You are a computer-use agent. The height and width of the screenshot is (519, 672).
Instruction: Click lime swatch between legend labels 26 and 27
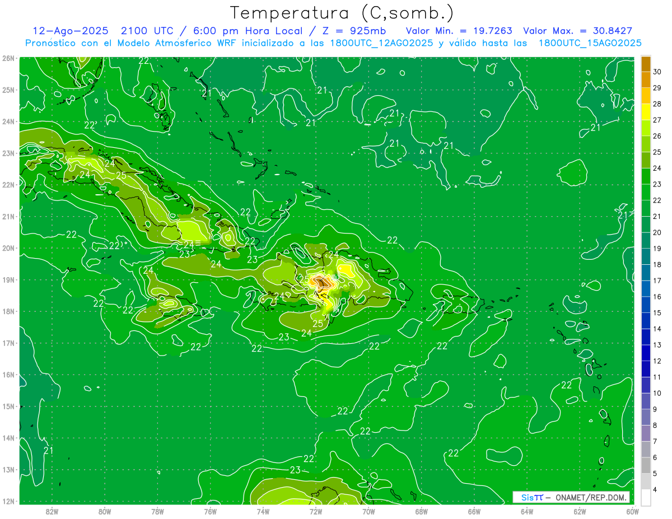(646, 128)
